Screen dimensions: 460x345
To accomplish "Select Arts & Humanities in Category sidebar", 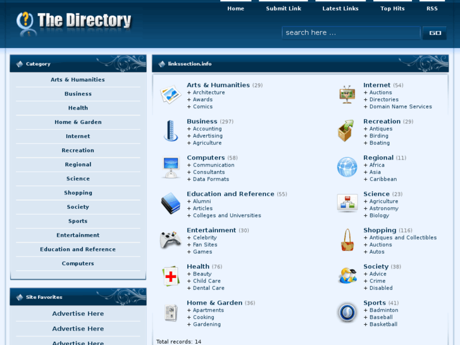I will click(78, 80).
